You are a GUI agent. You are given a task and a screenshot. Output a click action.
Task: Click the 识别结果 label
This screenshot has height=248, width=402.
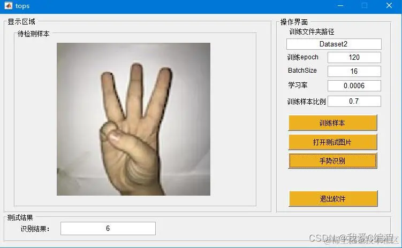[x=35, y=229]
